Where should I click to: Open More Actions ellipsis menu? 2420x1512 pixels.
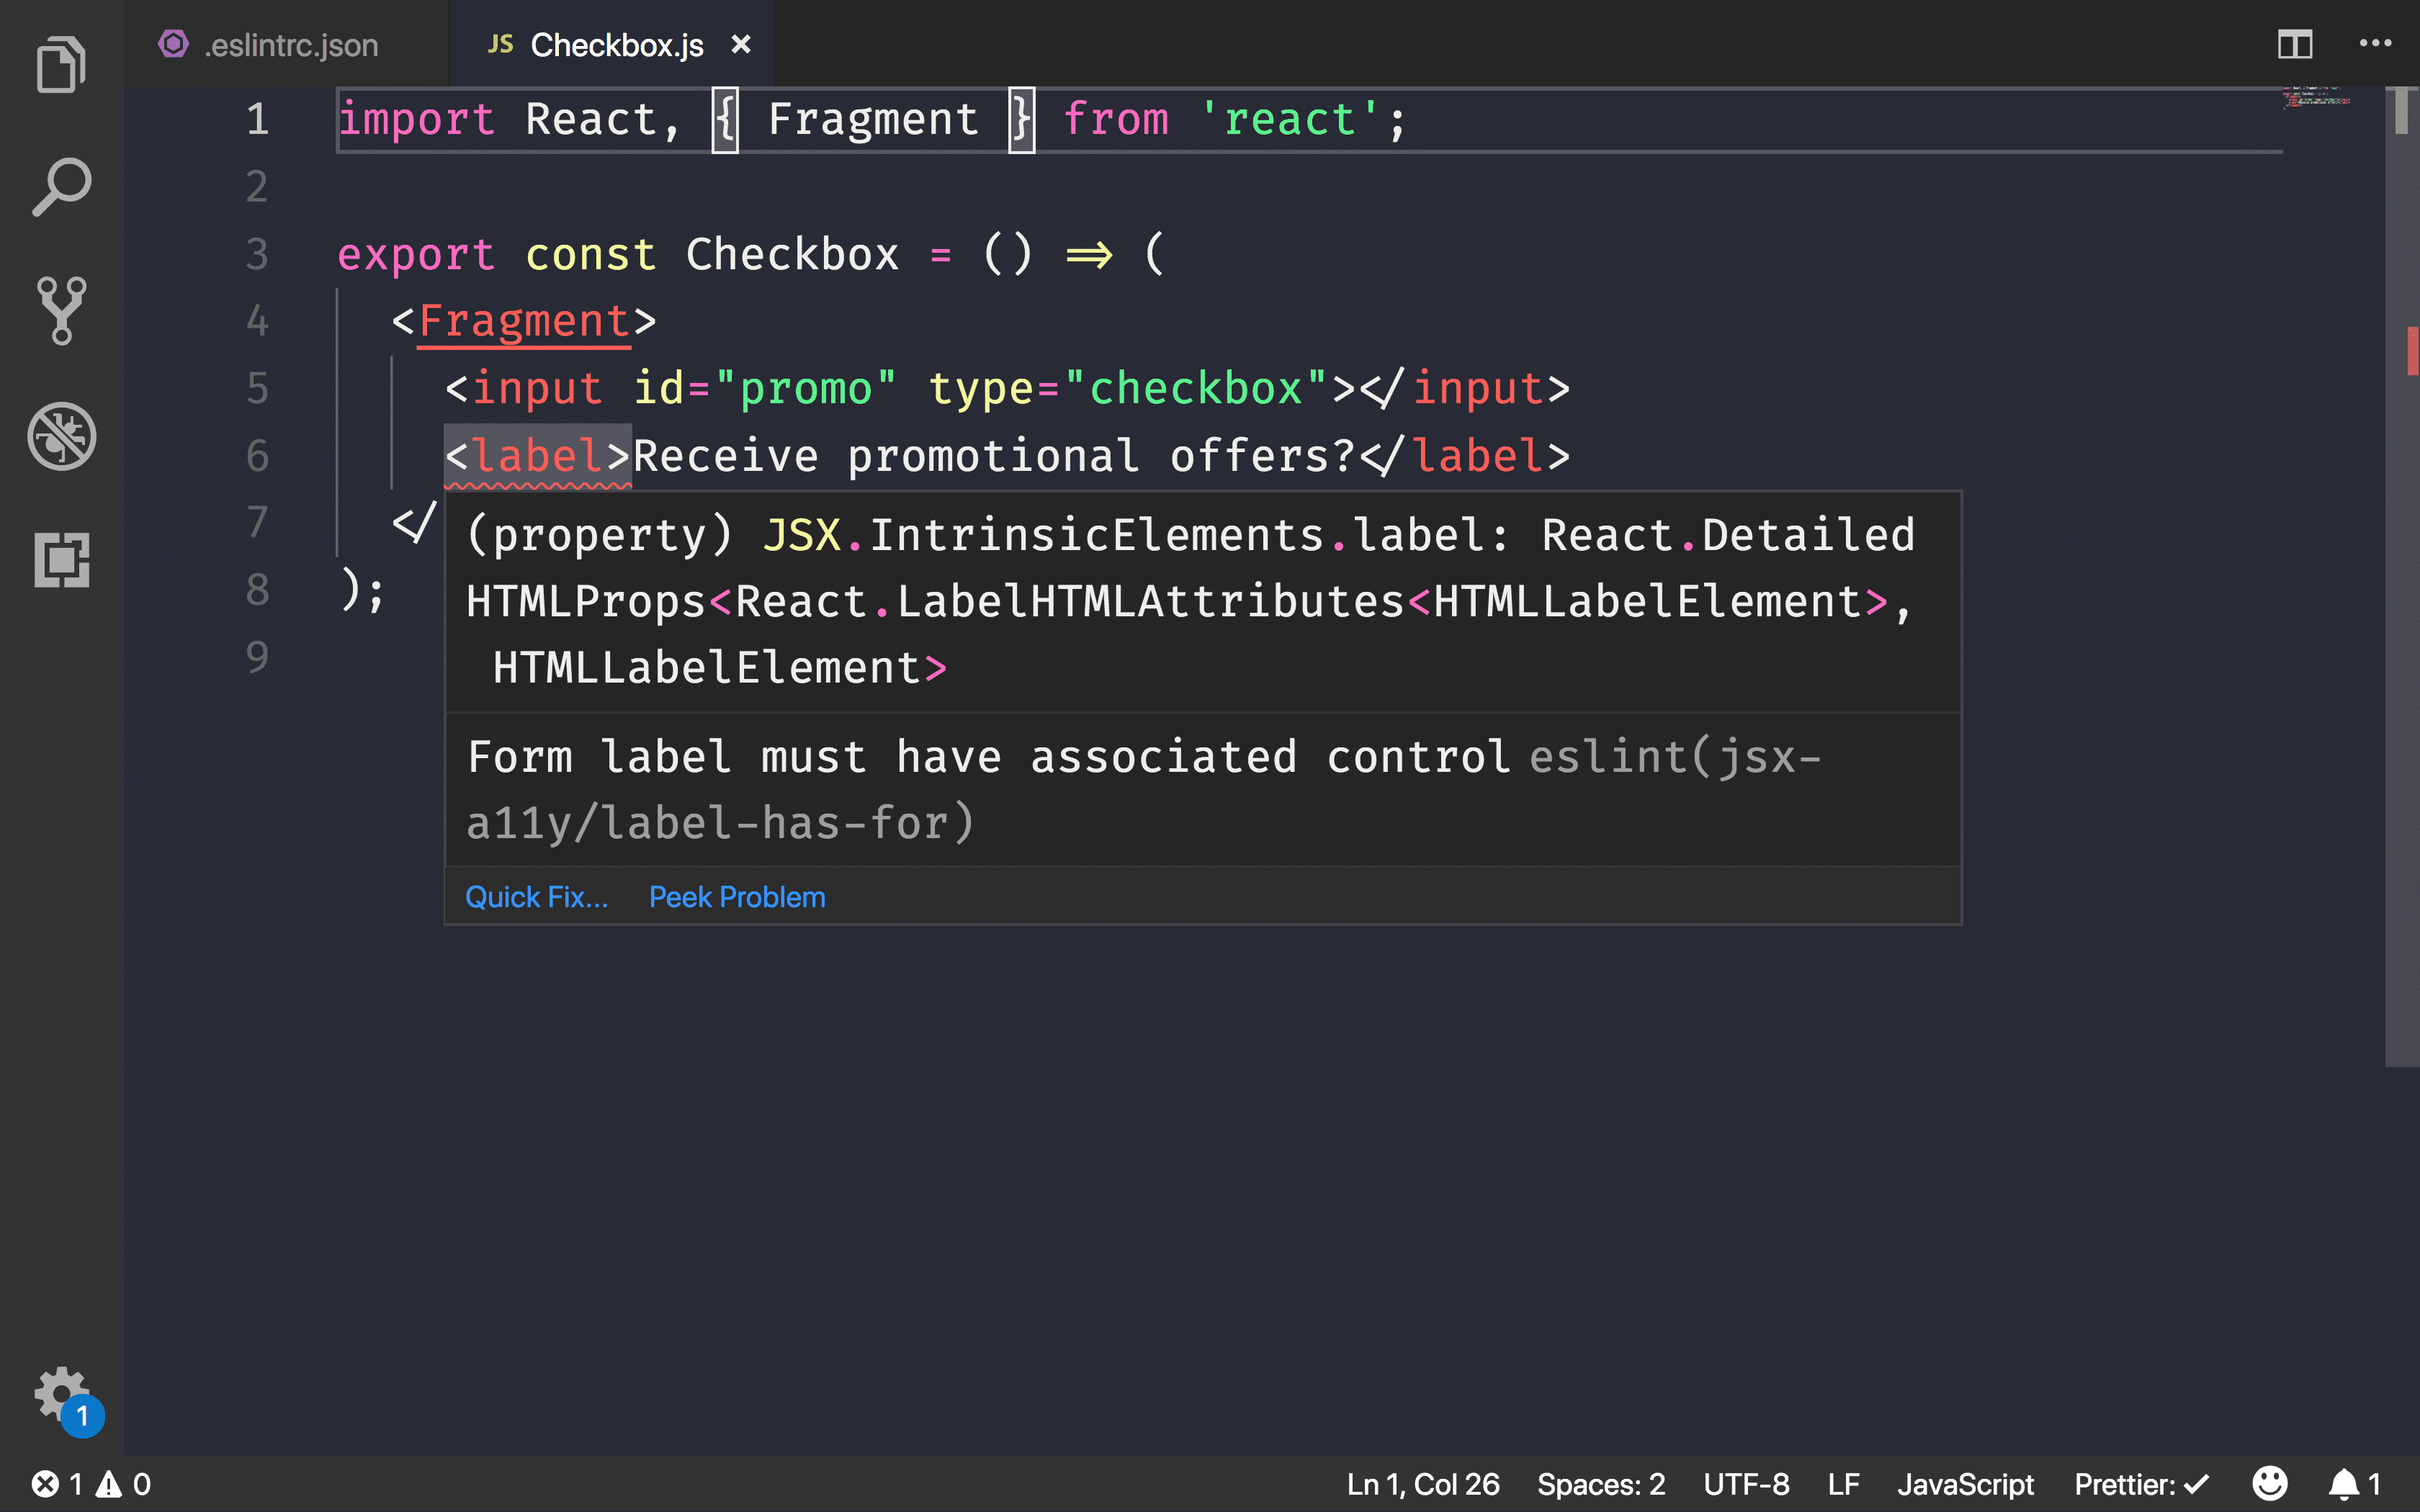pos(2375,43)
